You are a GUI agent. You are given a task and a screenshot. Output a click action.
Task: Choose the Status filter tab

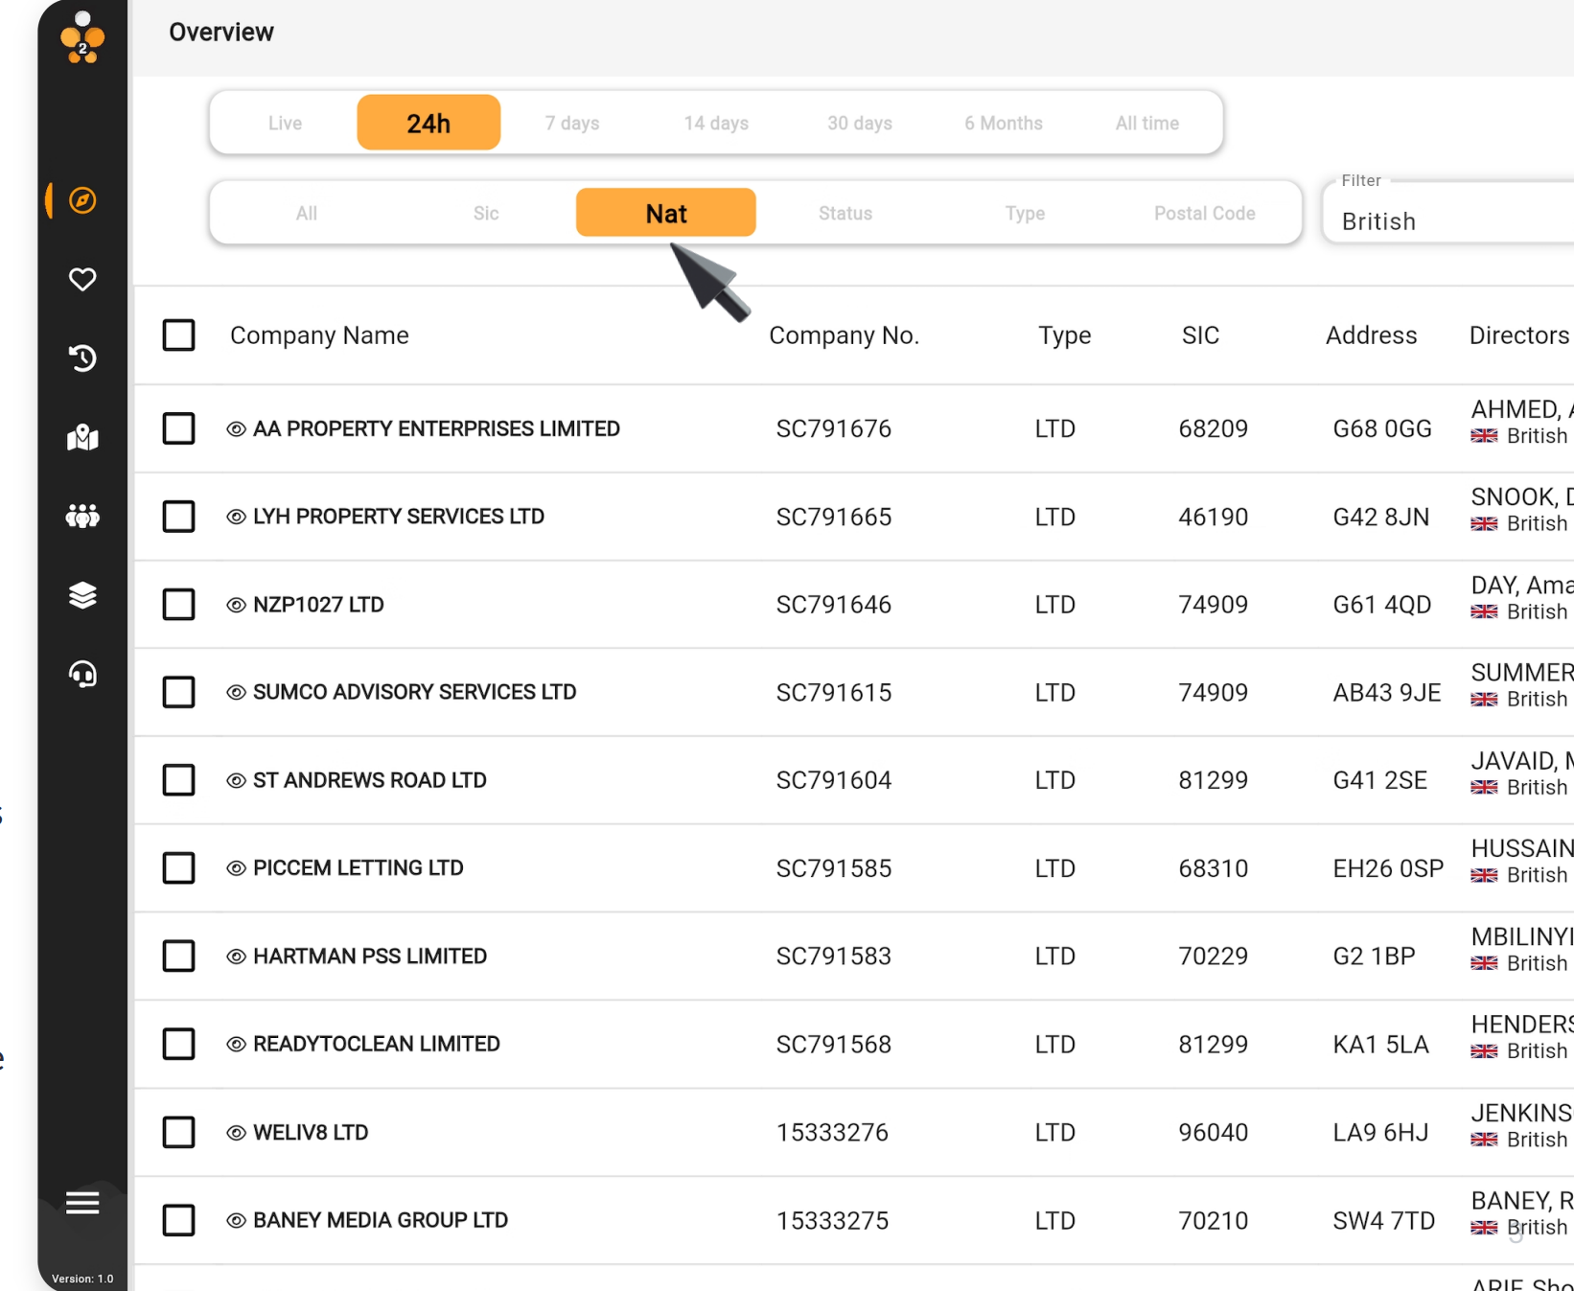coord(845,213)
